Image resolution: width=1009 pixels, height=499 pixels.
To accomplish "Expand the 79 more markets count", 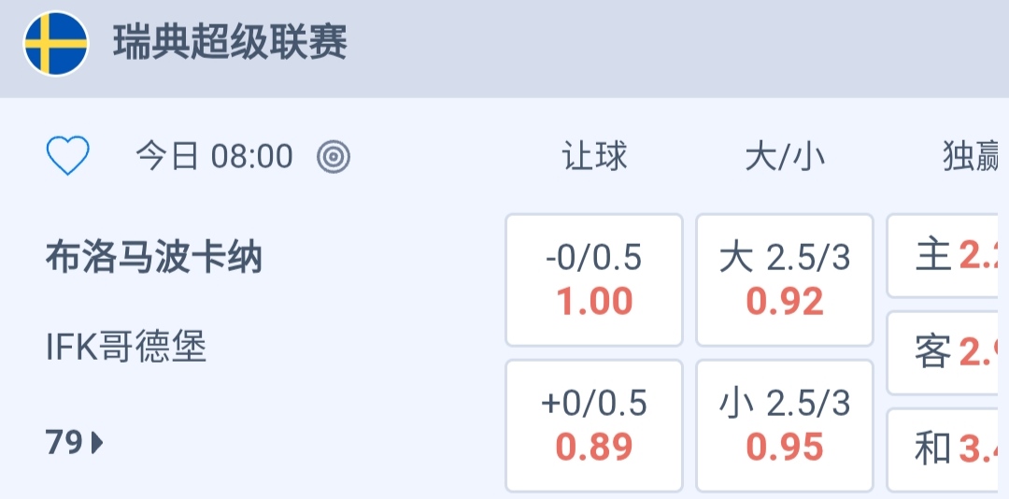I will (65, 442).
